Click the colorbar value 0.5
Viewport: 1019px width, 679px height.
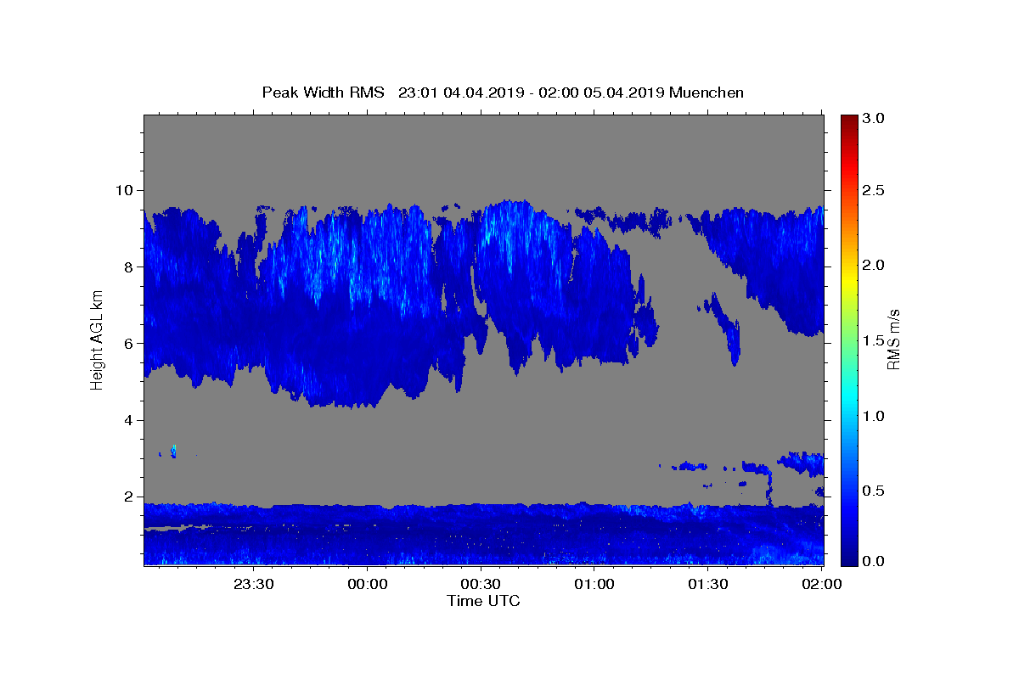[x=874, y=491]
